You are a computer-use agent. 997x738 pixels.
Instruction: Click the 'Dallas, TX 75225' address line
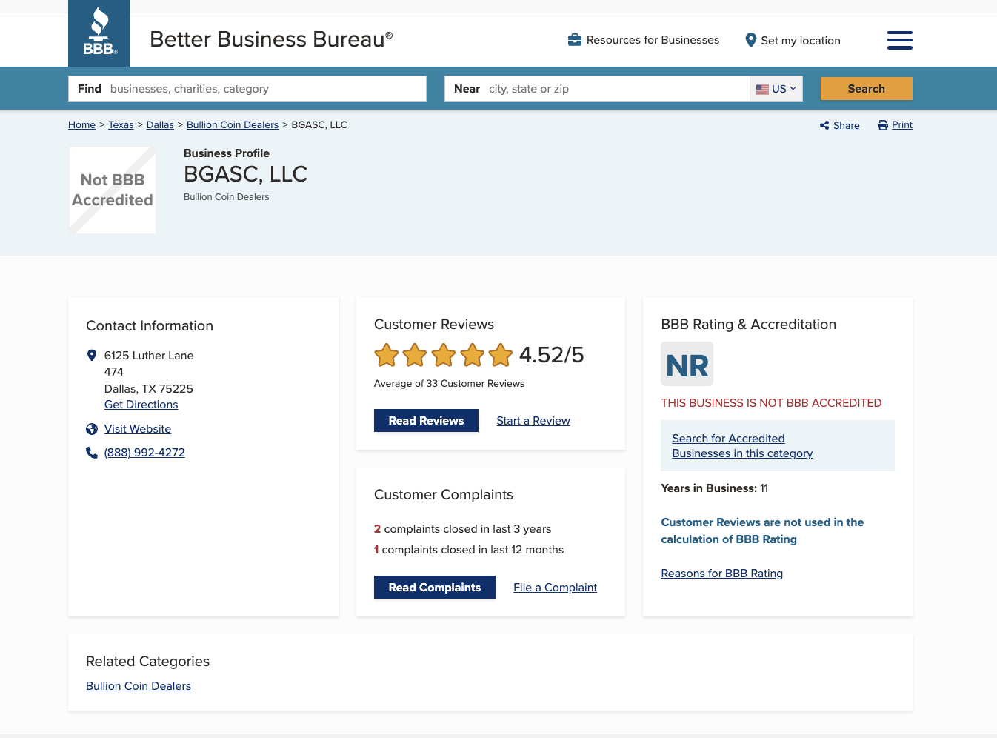(x=148, y=389)
